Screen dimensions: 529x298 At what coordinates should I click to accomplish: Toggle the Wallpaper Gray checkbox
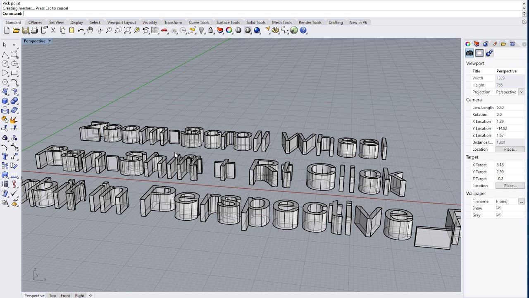(x=498, y=215)
